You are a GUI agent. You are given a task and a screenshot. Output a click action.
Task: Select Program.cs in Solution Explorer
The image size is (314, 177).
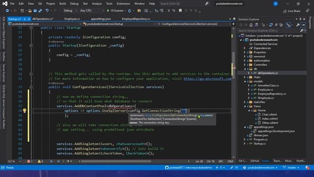click(x=261, y=139)
